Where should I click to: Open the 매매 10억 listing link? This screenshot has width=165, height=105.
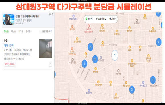pyautogui.click(x=9, y=46)
